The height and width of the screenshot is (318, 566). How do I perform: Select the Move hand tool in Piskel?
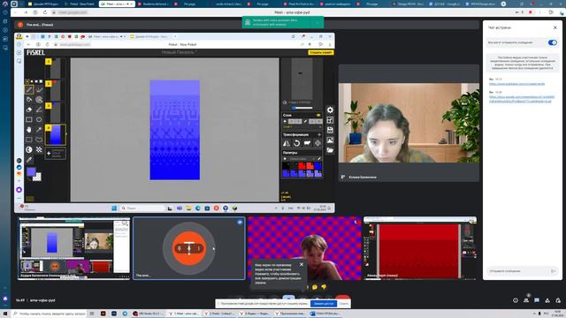(x=29, y=130)
